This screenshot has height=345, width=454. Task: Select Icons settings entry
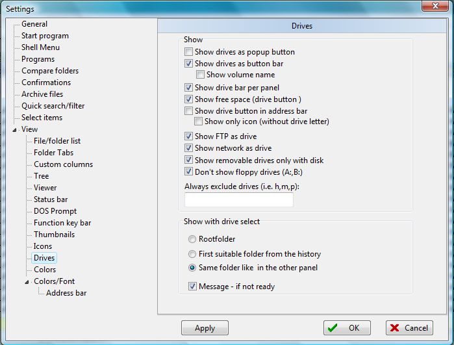tap(43, 246)
